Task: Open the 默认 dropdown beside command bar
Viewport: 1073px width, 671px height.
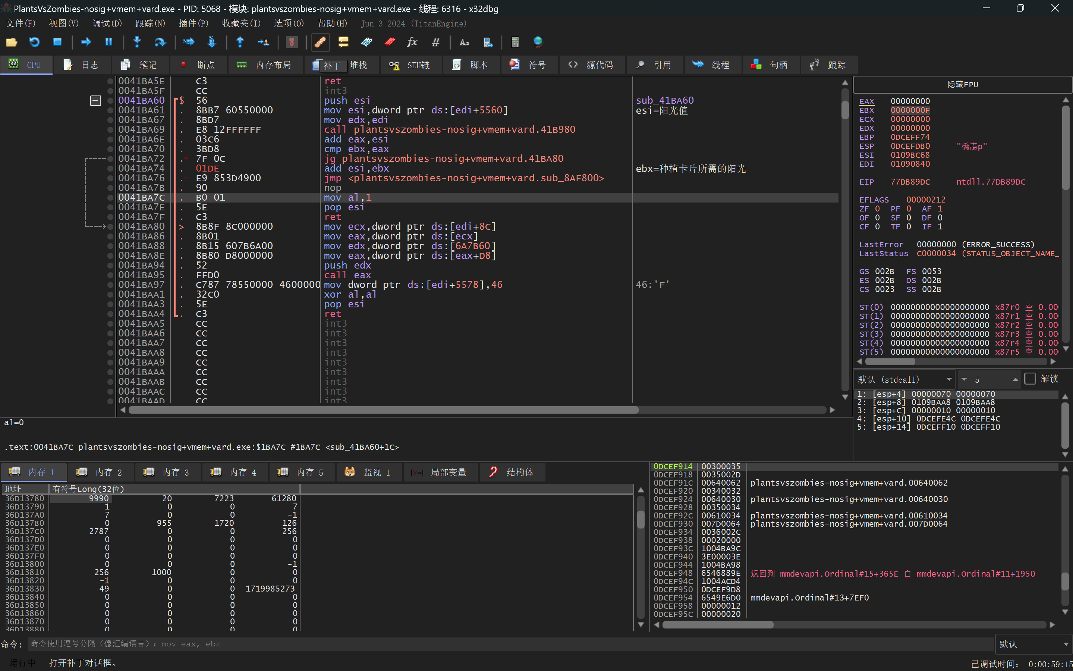Action: click(x=1033, y=644)
